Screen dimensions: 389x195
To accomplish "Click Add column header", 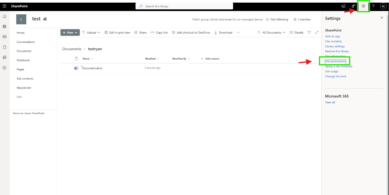I will click(x=210, y=59).
